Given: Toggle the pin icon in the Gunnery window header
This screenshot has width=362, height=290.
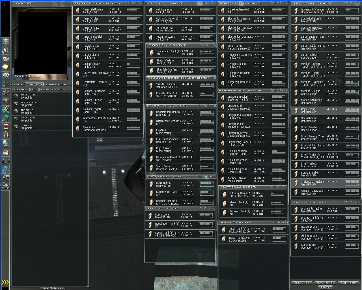Looking at the screenshot, I should tap(346, 3).
